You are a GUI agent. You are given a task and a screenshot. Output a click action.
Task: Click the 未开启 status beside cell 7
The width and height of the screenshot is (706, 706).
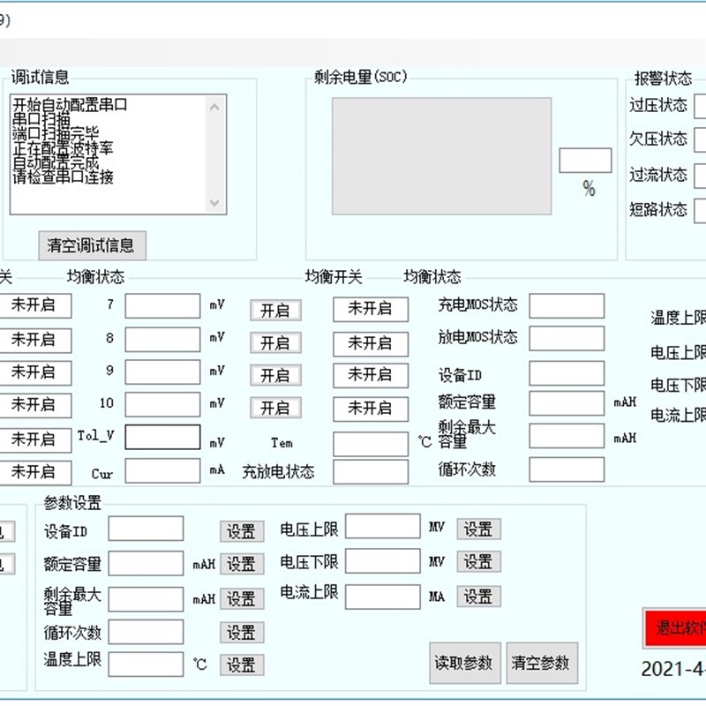370,310
